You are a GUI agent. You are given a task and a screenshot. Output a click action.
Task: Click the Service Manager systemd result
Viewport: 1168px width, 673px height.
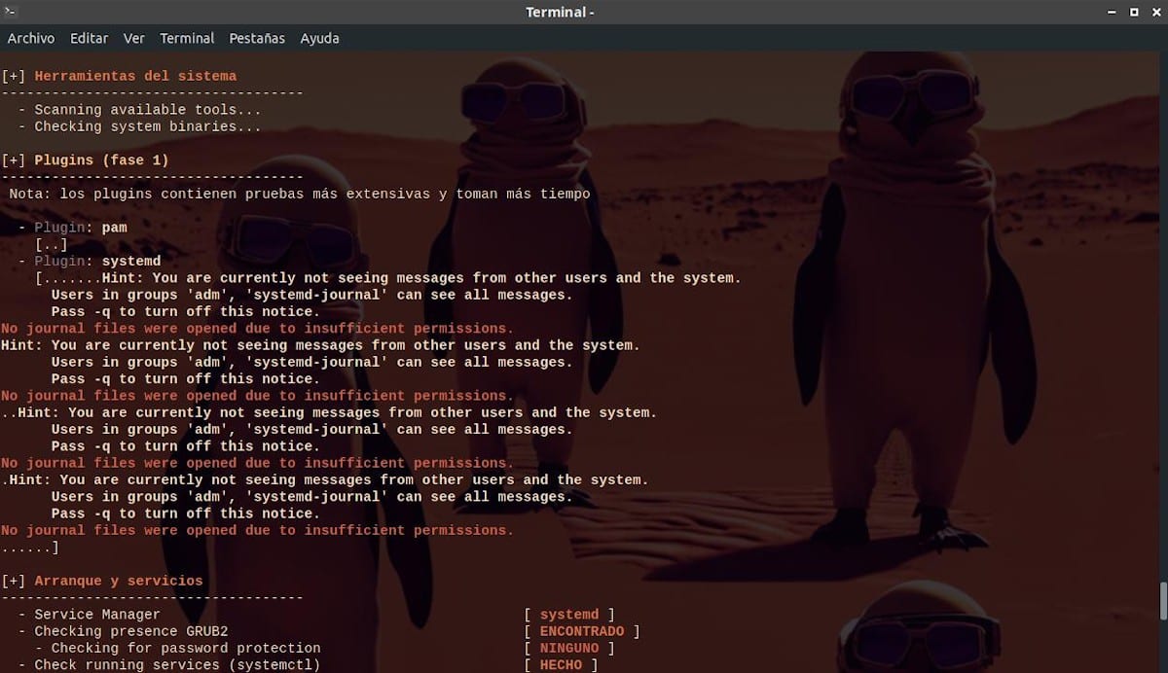point(569,615)
